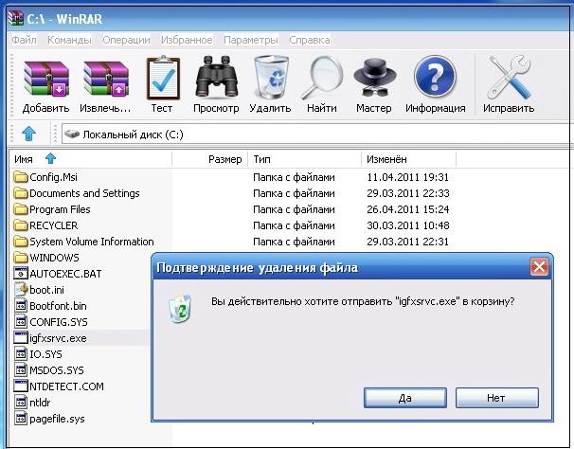Click the Config.Msi folder icon
Image resolution: width=574 pixels, height=449 pixels.
coord(21,177)
